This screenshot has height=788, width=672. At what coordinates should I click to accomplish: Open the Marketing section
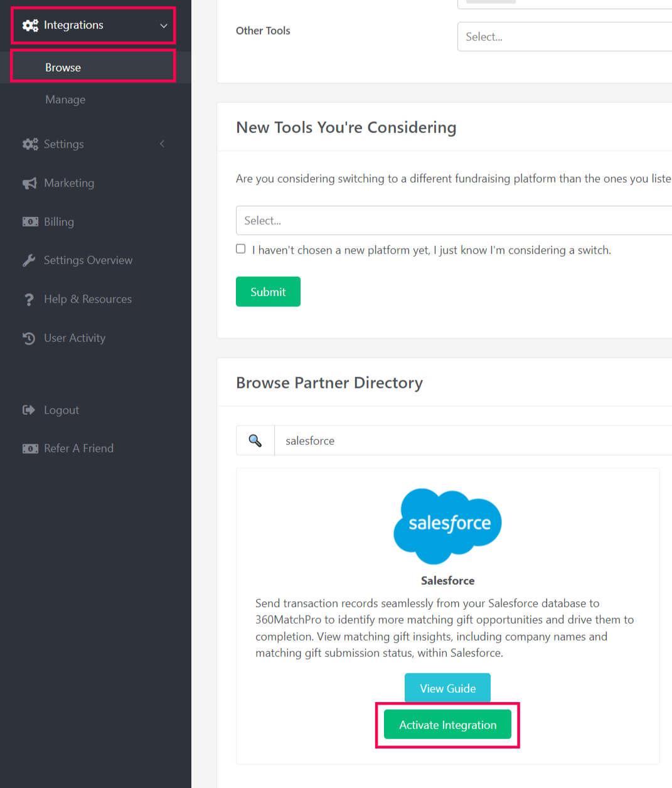[x=69, y=183]
